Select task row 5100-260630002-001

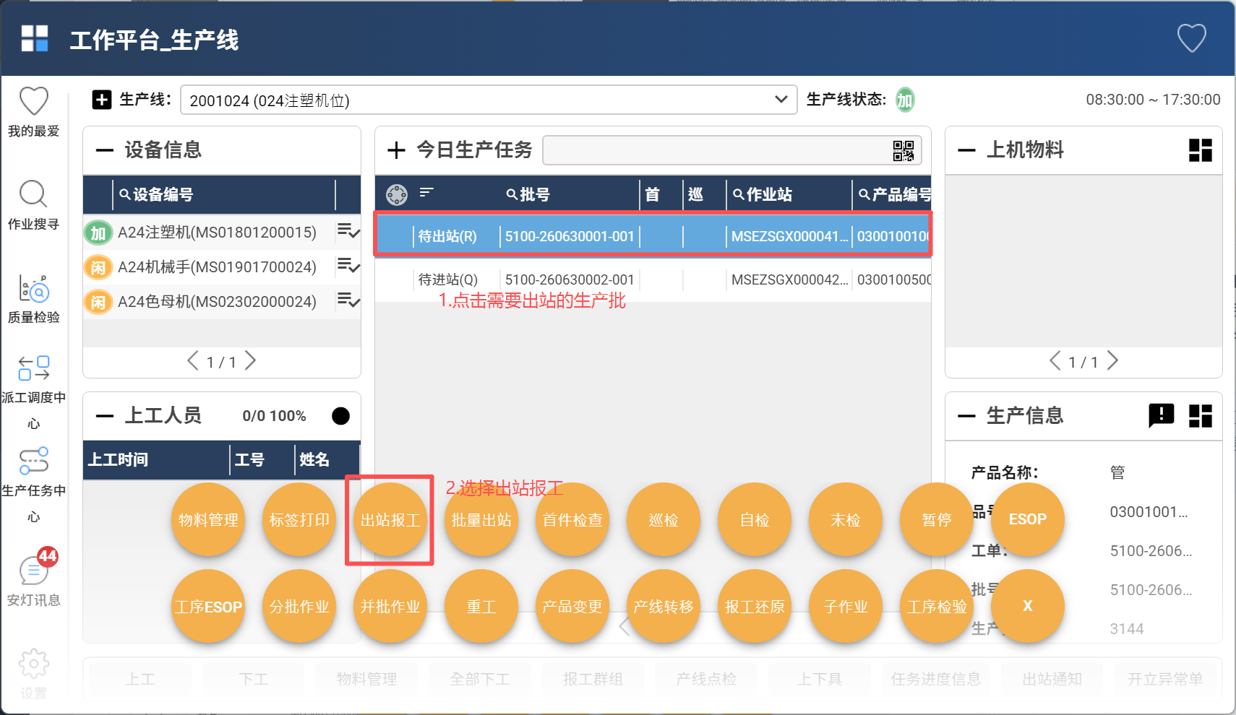coord(653,279)
